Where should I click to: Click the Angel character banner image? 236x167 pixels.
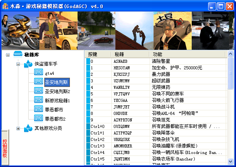pos(58,31)
